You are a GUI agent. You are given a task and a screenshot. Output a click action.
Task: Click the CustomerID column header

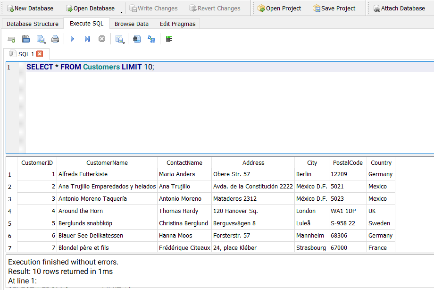(37, 163)
